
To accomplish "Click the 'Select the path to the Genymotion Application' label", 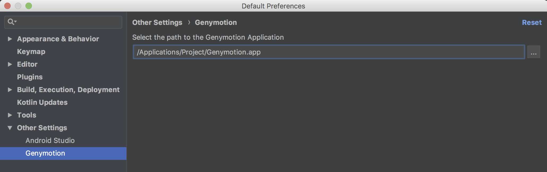I will click(x=208, y=37).
